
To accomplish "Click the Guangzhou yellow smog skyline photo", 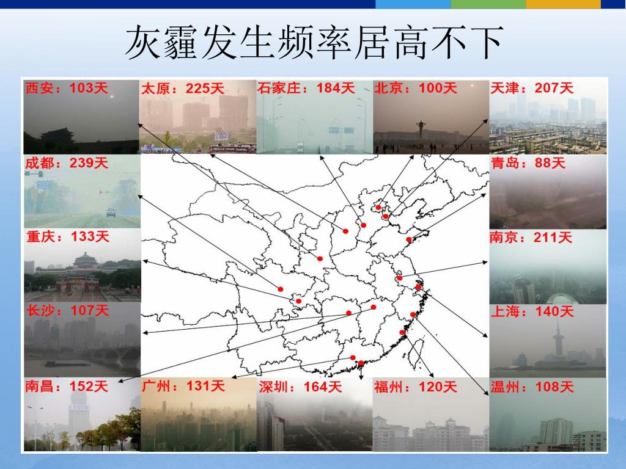I will click(199, 415).
